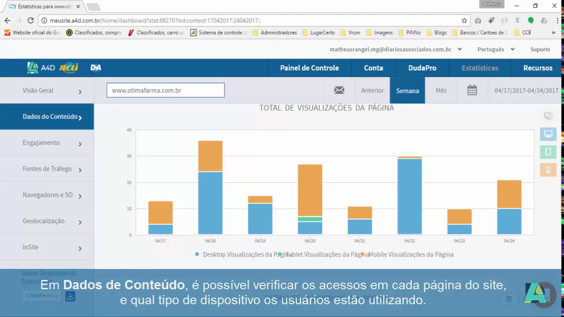Click the all-devices icon above filters
The image size is (564, 317).
click(548, 116)
